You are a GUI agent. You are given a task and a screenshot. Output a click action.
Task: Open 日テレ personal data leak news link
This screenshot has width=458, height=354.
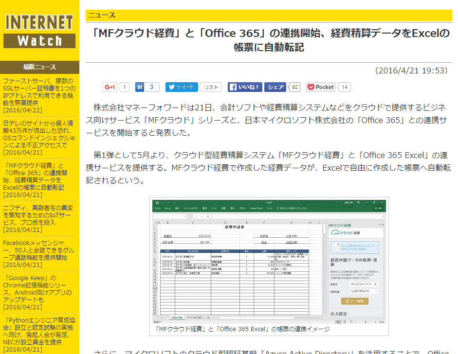click(x=39, y=134)
